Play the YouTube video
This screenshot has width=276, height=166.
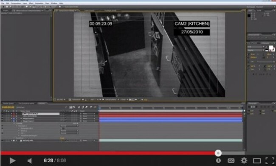point(12,160)
